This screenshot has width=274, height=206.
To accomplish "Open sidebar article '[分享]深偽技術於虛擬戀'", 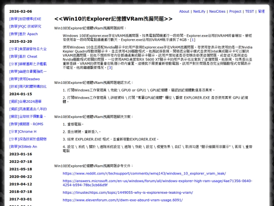I will coord(28,139).
